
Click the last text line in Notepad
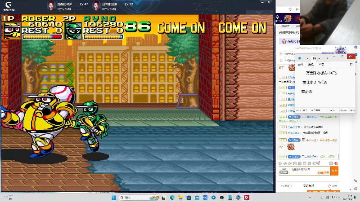coord(306,92)
